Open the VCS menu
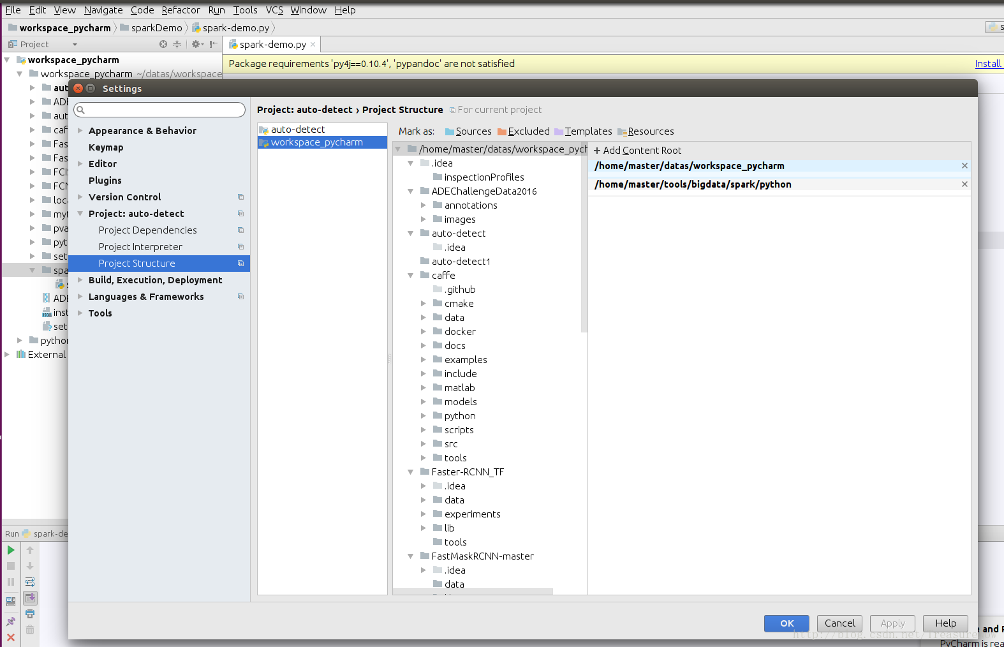The width and height of the screenshot is (1004, 647). (274, 10)
